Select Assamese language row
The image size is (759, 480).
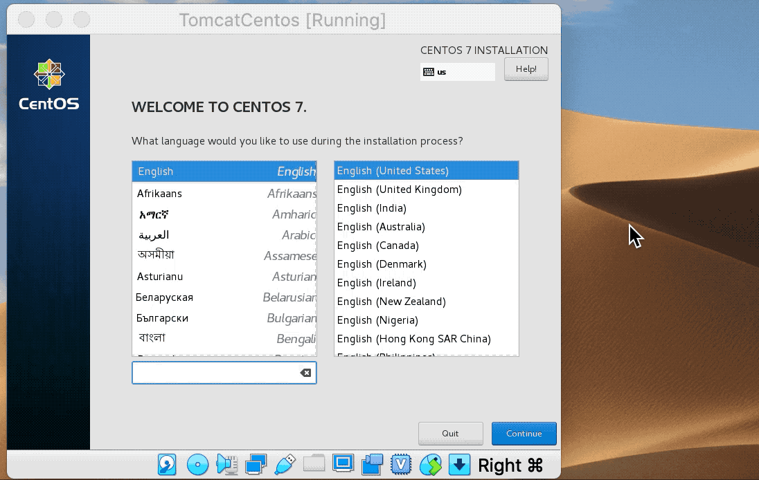pos(224,256)
